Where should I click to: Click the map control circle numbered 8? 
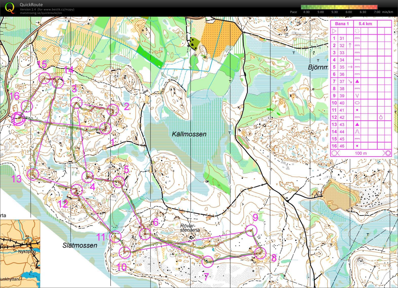(260, 253)
